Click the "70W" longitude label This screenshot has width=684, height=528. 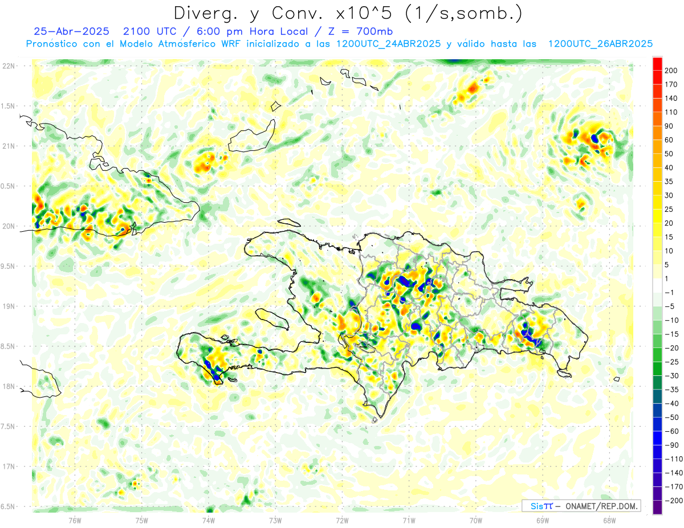tap(475, 520)
